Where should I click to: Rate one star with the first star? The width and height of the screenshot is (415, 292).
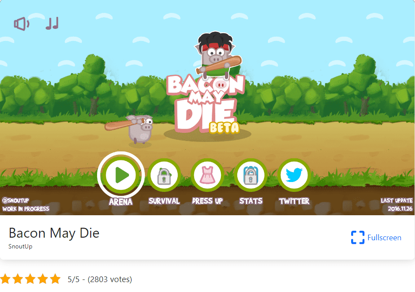pyautogui.click(x=5, y=279)
